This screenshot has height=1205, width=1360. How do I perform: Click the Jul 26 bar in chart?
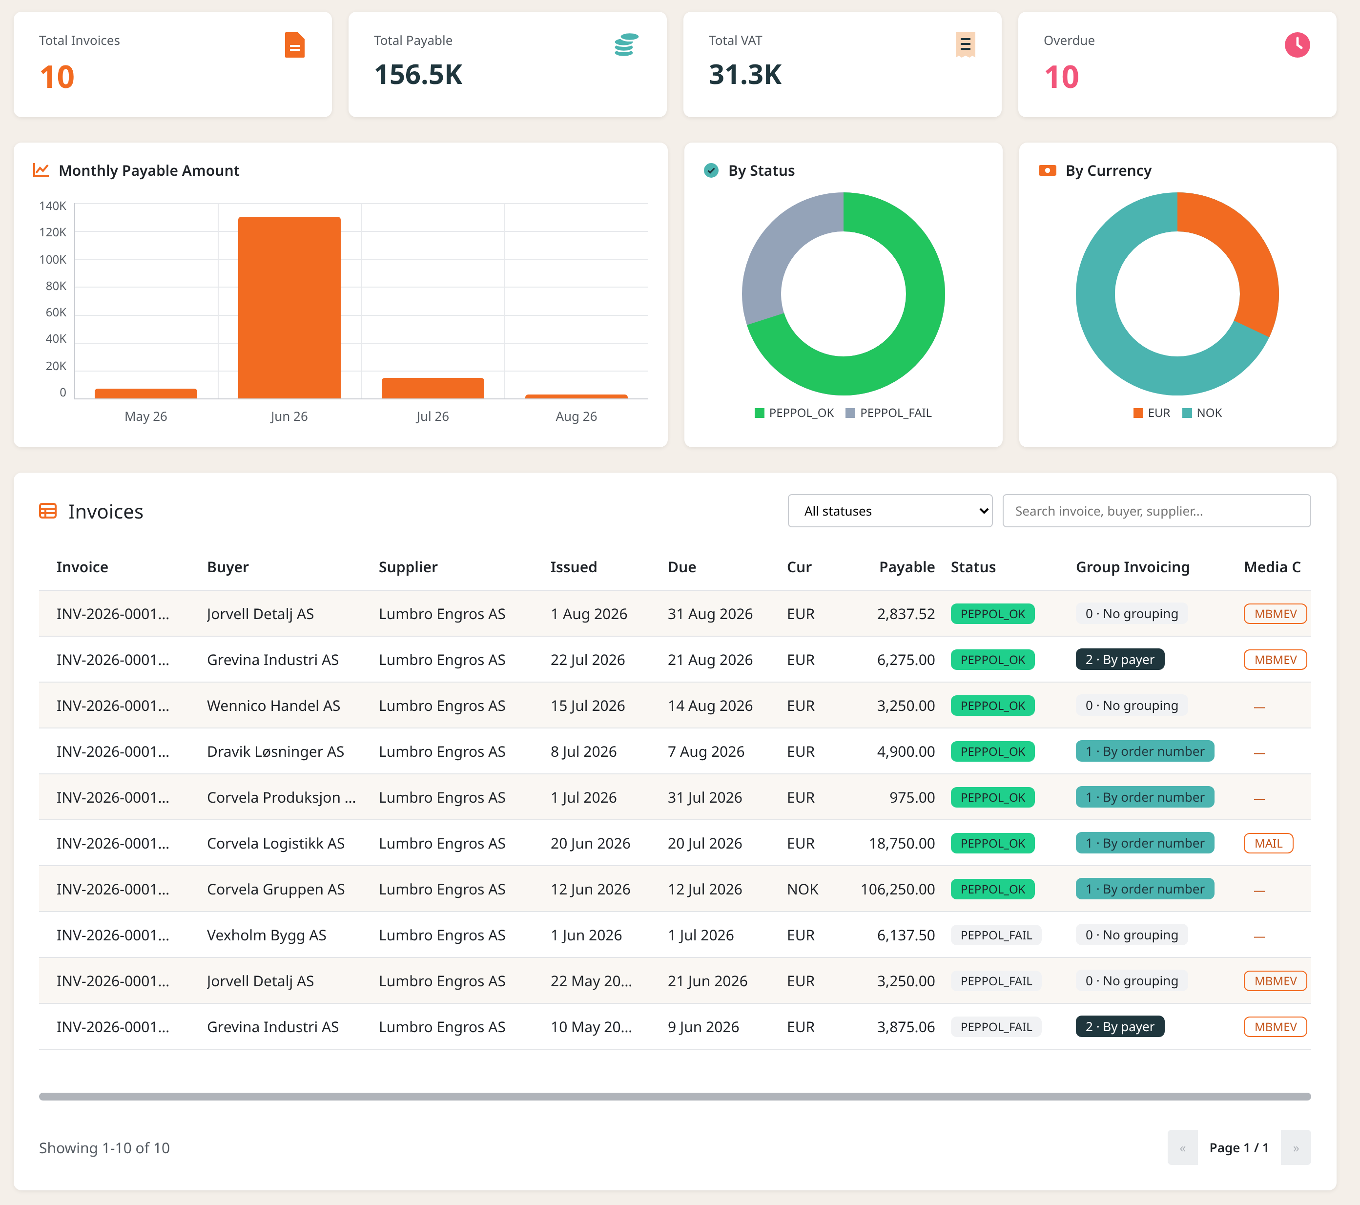(433, 389)
